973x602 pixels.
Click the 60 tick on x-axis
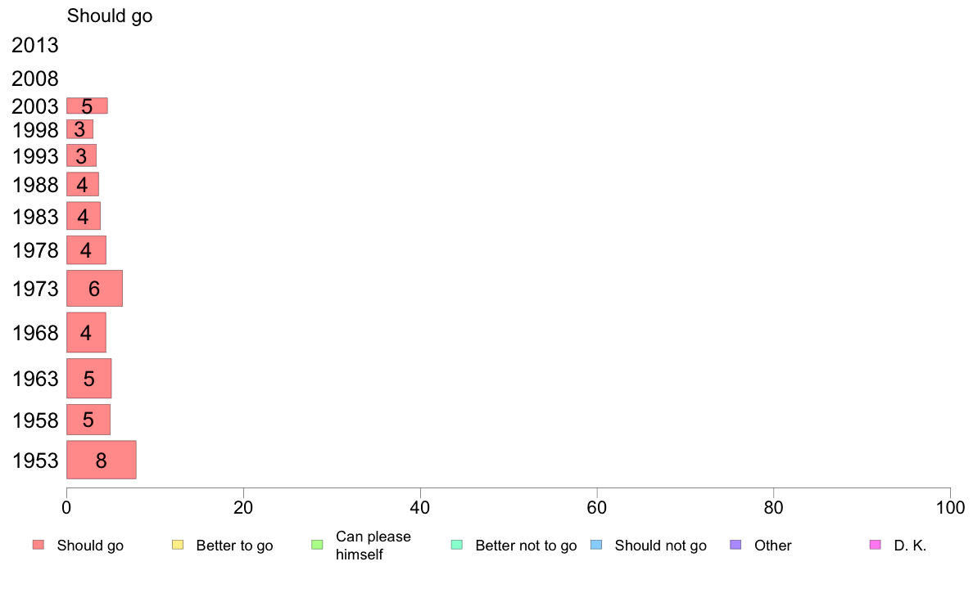point(596,508)
